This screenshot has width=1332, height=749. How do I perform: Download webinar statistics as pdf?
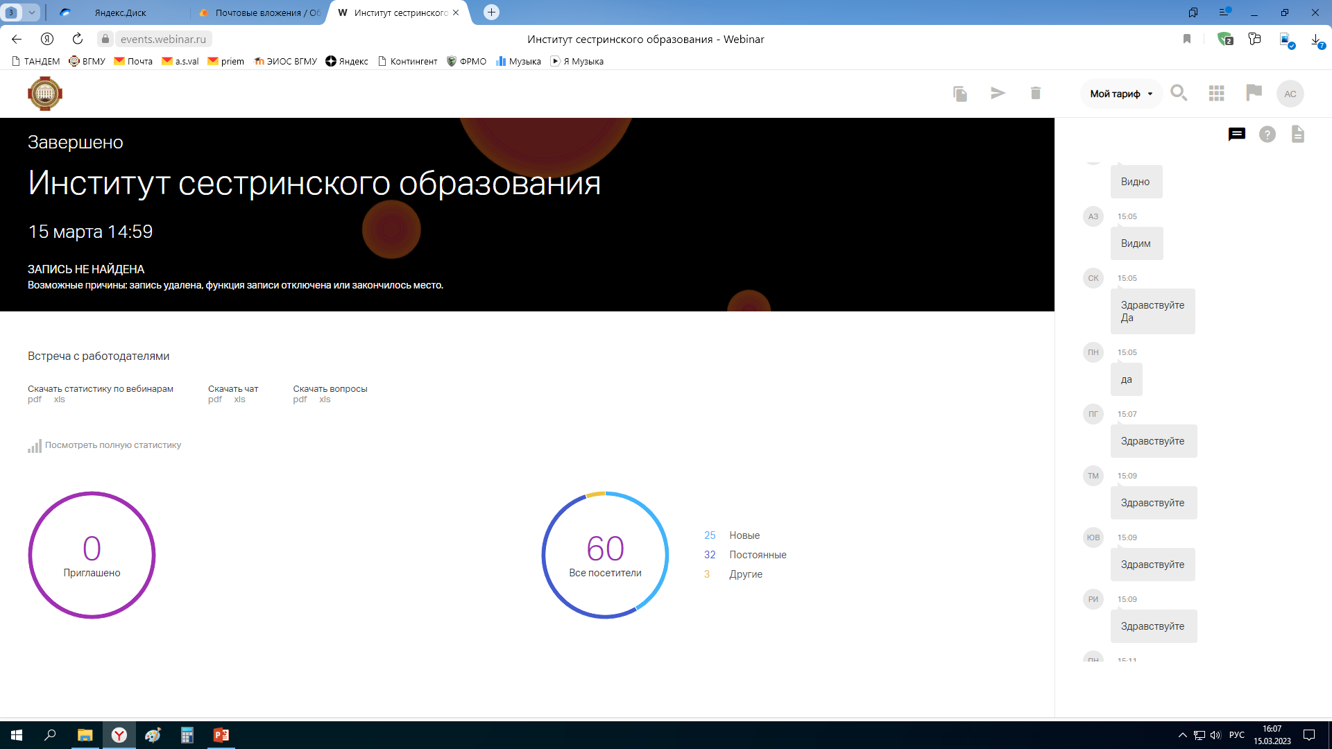coord(35,399)
